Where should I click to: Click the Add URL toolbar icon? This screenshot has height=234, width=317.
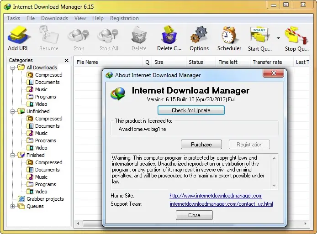pos(19,35)
